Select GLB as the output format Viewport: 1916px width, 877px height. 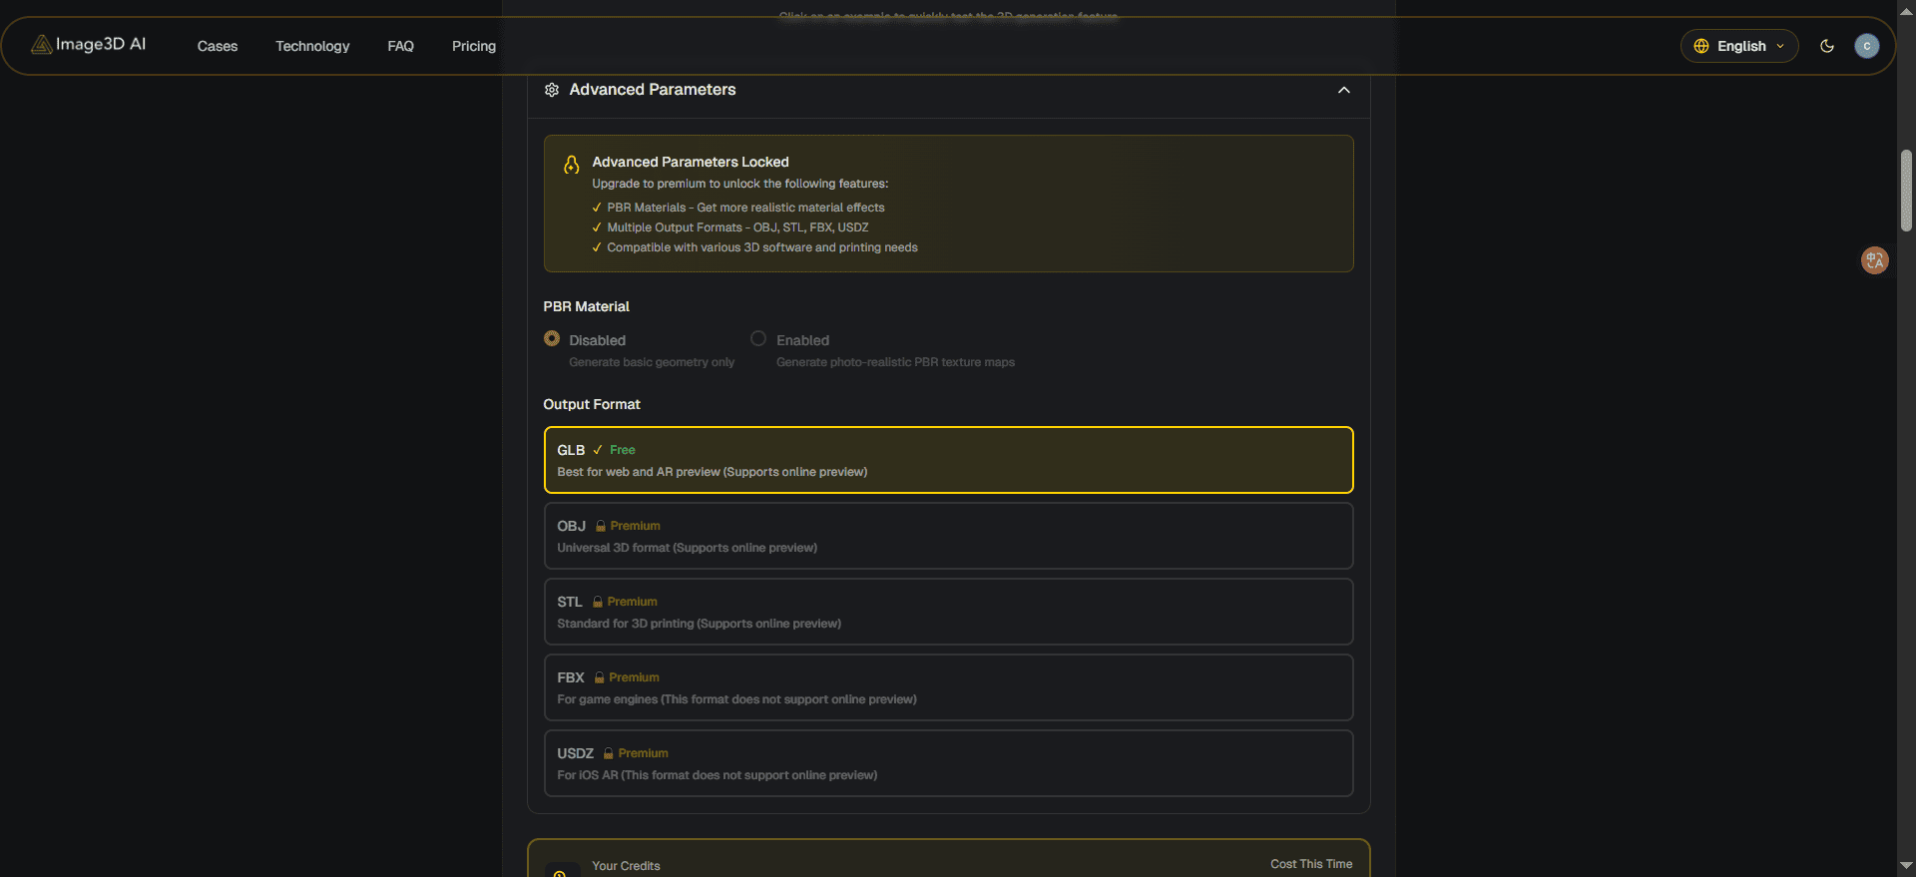point(947,460)
